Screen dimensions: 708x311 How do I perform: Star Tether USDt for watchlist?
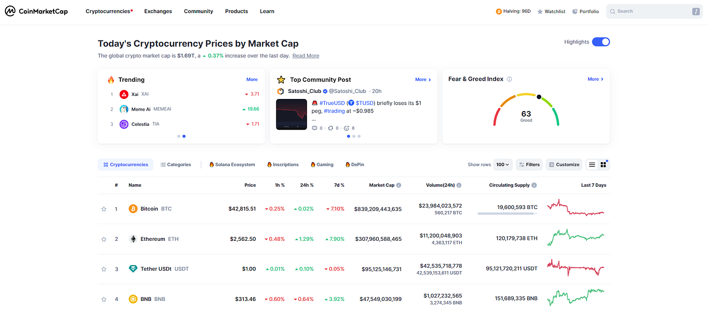(x=104, y=269)
